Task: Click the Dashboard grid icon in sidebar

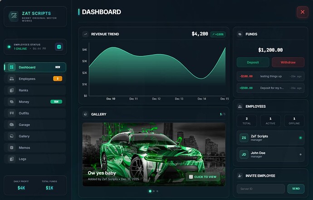Action: click(x=12, y=67)
